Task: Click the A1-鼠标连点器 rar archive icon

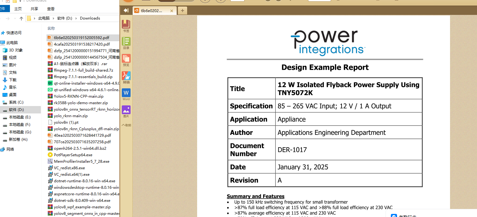Action: click(x=50, y=64)
